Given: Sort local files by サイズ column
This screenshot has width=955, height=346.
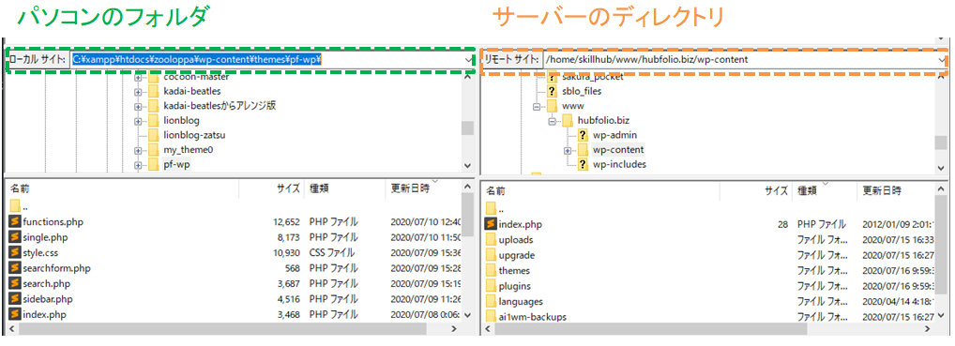Looking at the screenshot, I should (x=272, y=188).
